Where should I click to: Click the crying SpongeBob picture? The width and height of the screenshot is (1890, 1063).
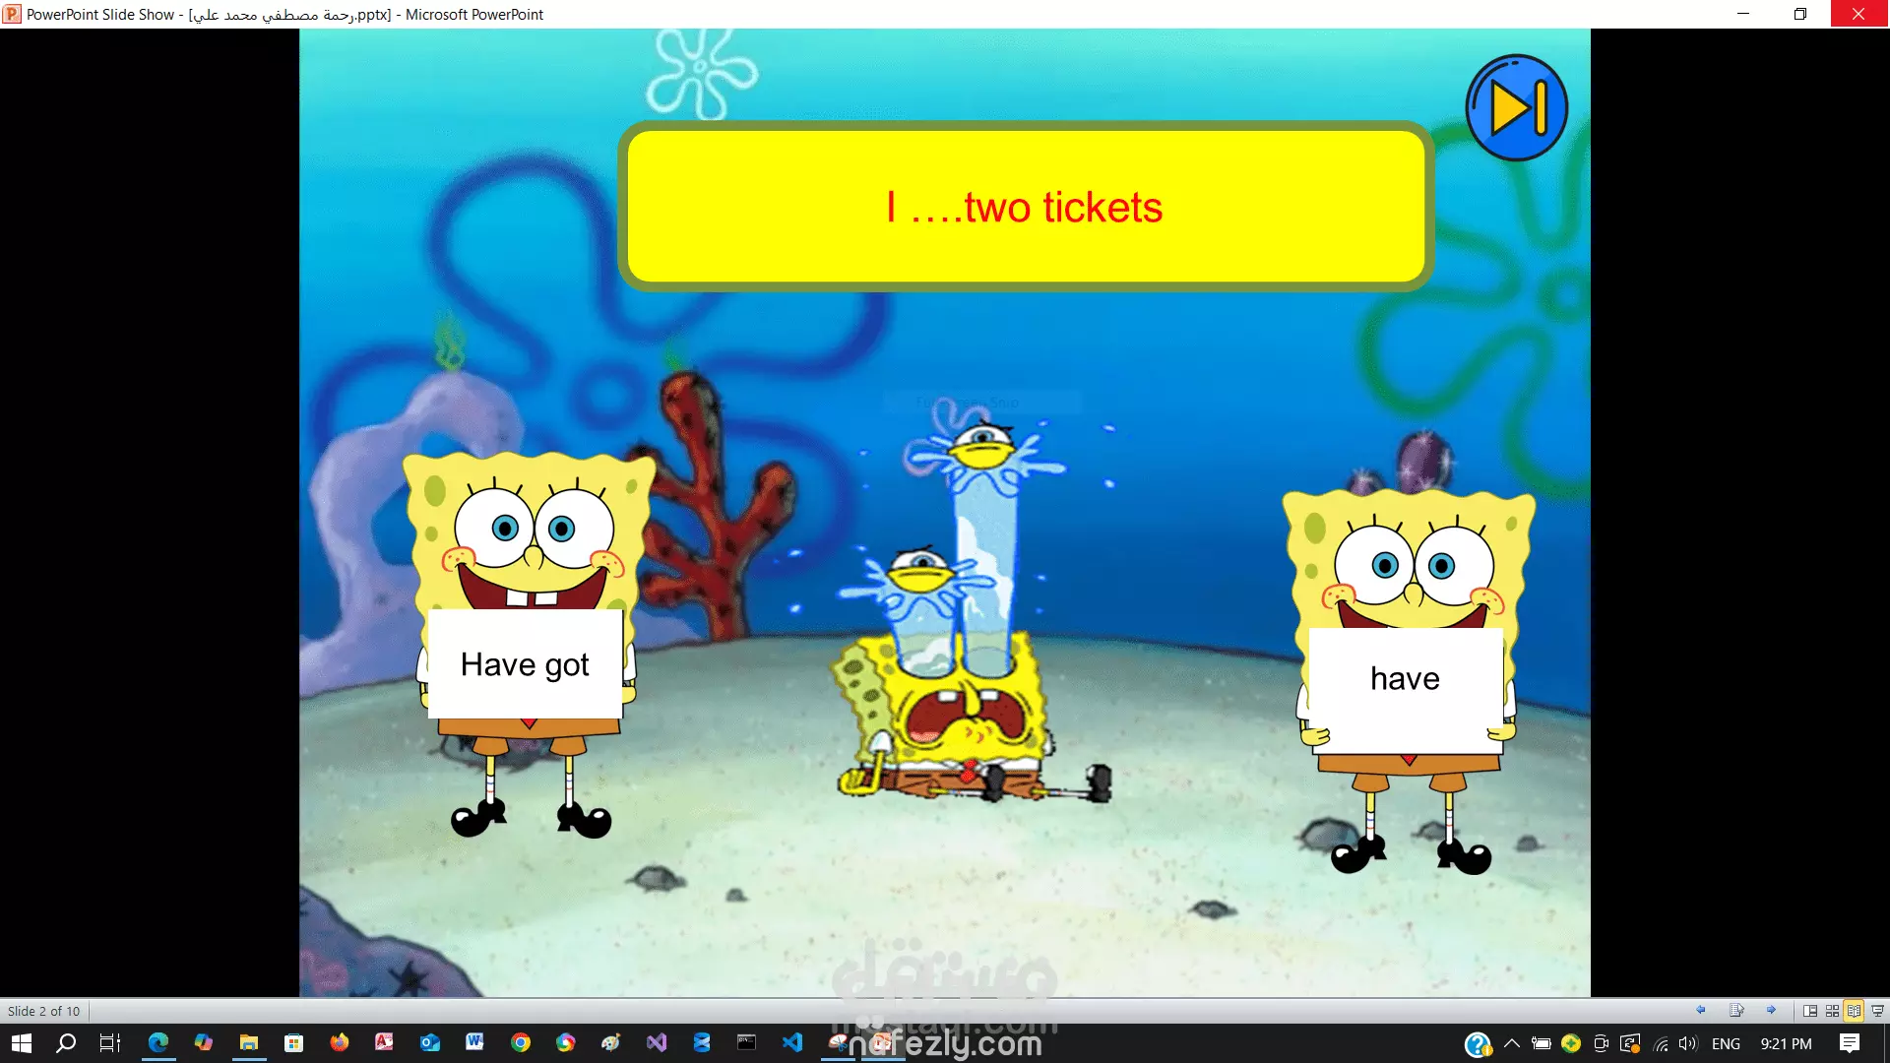pos(970,630)
